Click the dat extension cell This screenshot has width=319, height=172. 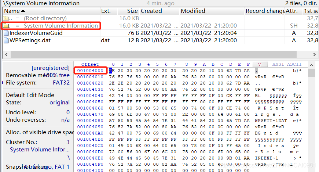coord(105,40)
